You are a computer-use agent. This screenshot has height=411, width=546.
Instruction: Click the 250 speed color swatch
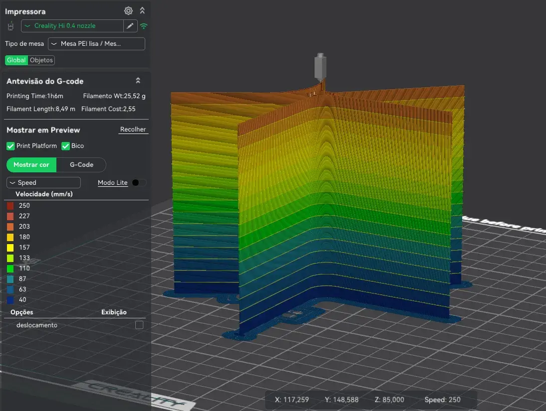(10, 205)
